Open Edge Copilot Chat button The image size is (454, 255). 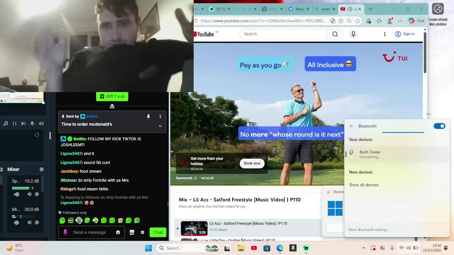tap(416, 21)
